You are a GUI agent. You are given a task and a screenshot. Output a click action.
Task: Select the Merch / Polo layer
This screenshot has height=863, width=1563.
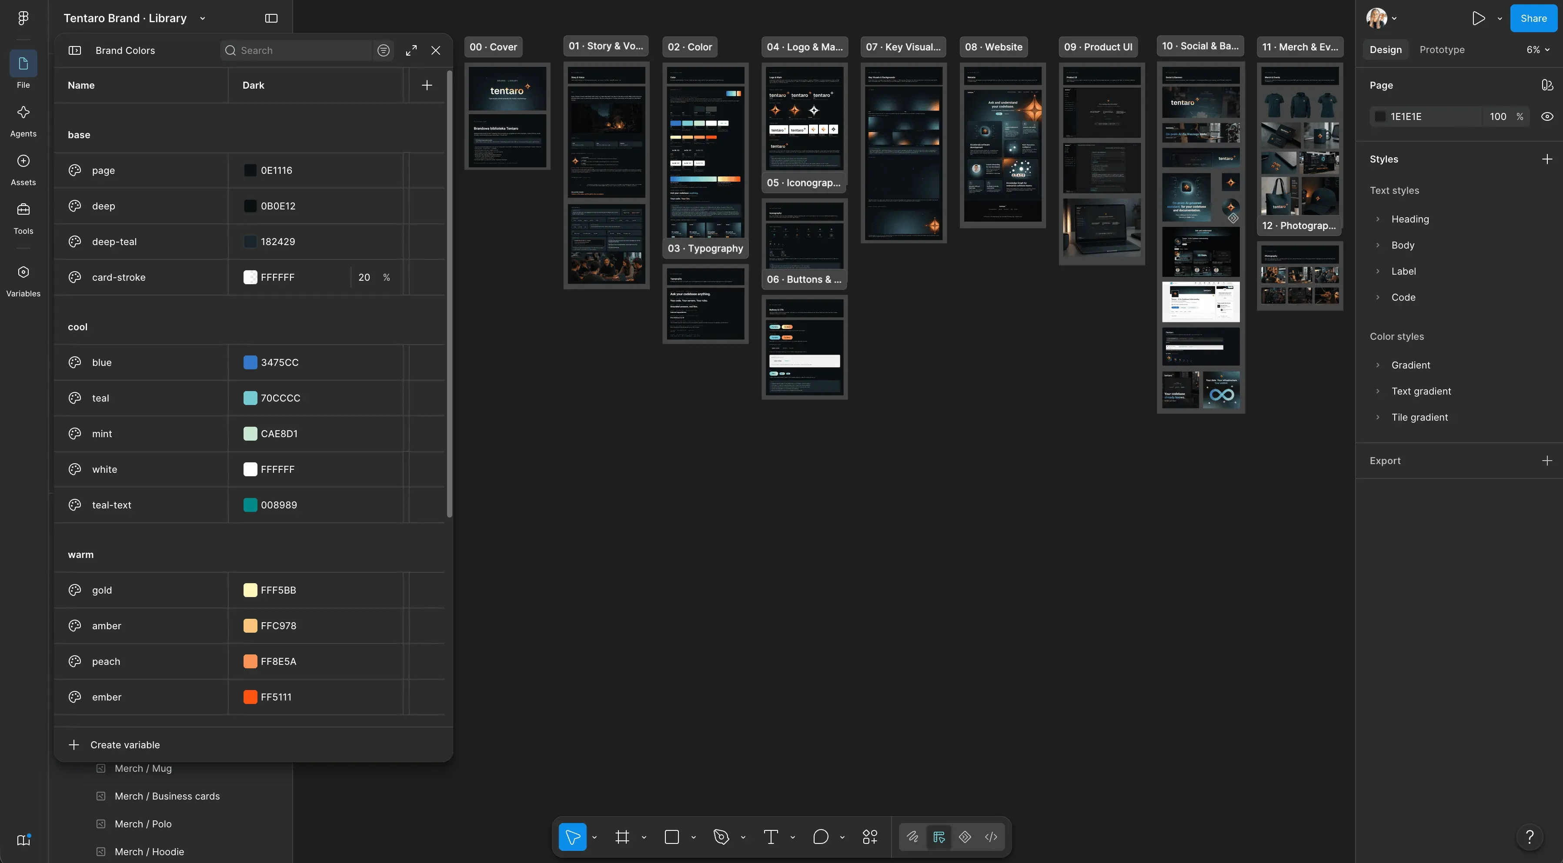[143, 823]
